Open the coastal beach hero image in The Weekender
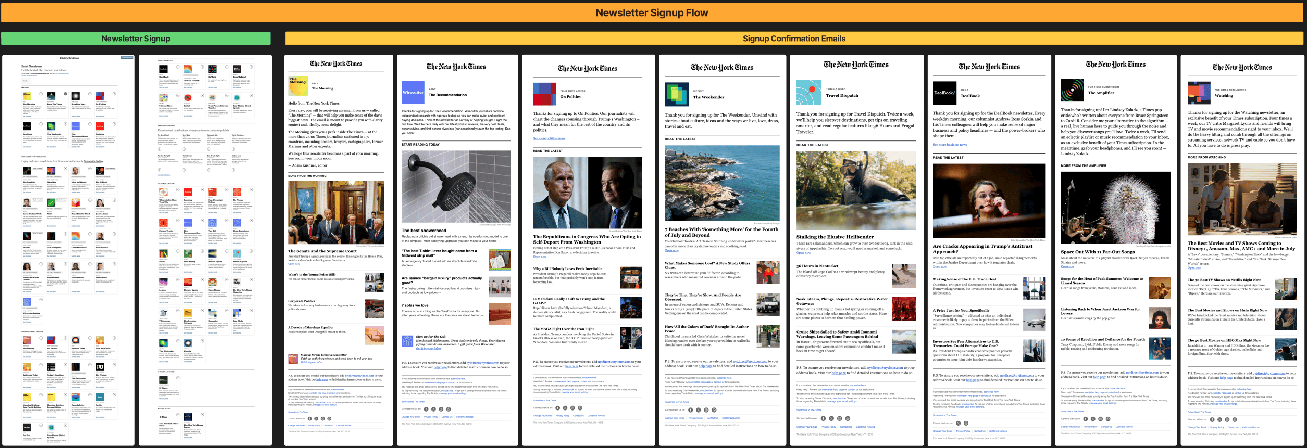Image resolution: width=1307 pixels, height=448 pixels. 722,183
